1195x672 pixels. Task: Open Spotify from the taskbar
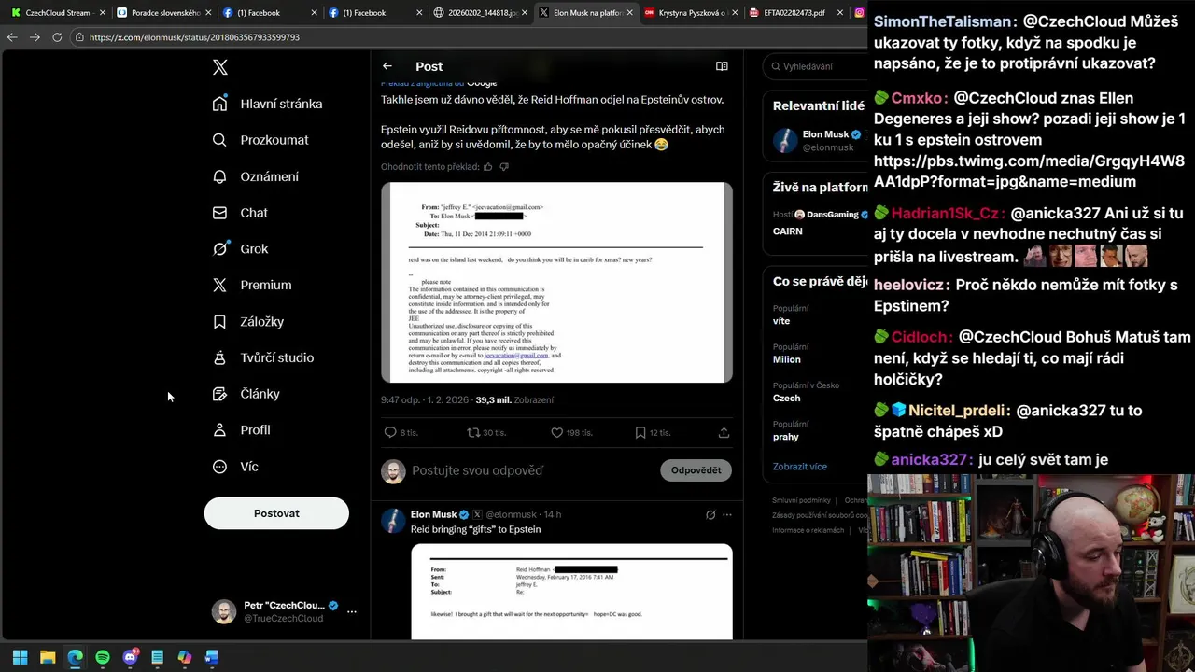(x=103, y=657)
